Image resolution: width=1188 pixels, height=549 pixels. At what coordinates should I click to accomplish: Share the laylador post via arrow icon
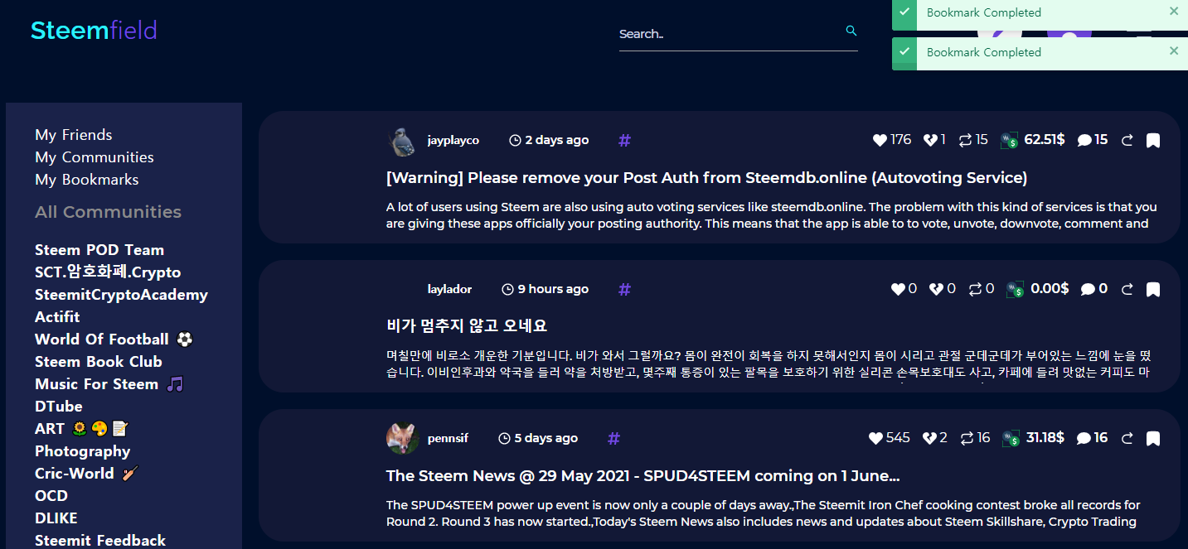click(1127, 290)
